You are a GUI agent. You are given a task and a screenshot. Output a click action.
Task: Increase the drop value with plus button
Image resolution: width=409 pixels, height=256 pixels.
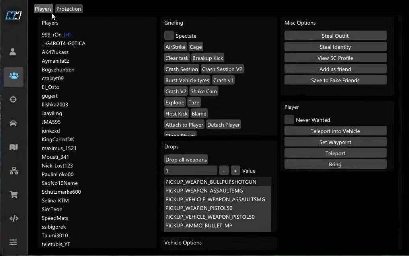[x=235, y=171]
